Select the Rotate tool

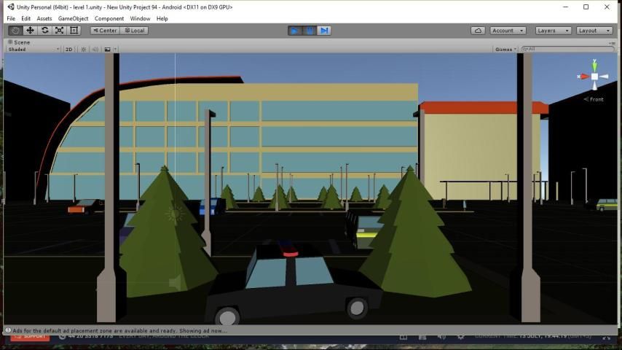[44, 31]
